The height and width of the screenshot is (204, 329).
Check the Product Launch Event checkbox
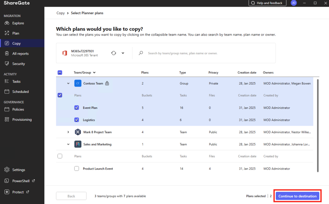coord(76,169)
